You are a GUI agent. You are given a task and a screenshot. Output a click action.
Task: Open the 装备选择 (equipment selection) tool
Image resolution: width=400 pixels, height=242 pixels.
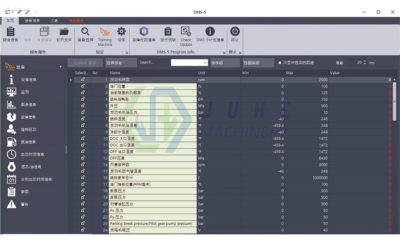(x=85, y=35)
